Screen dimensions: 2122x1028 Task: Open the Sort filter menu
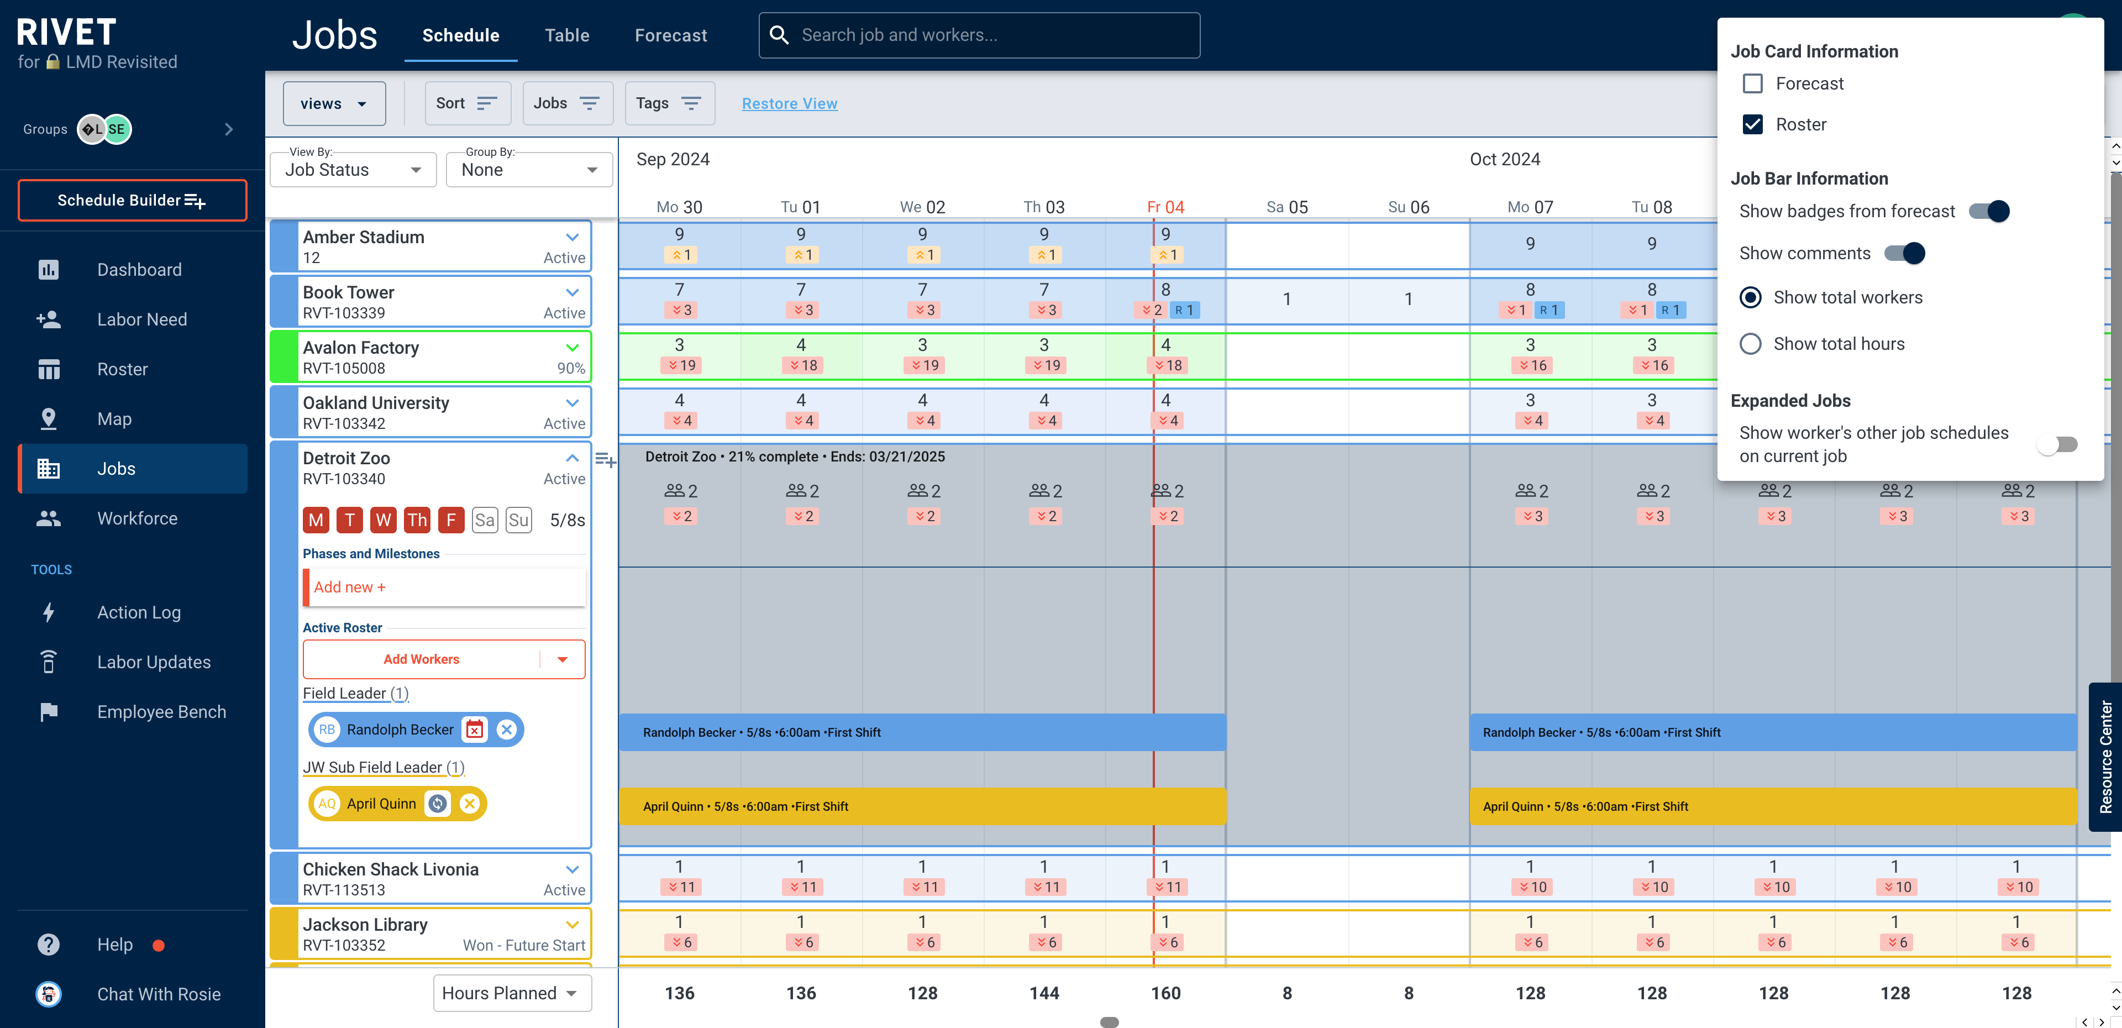coord(467,103)
